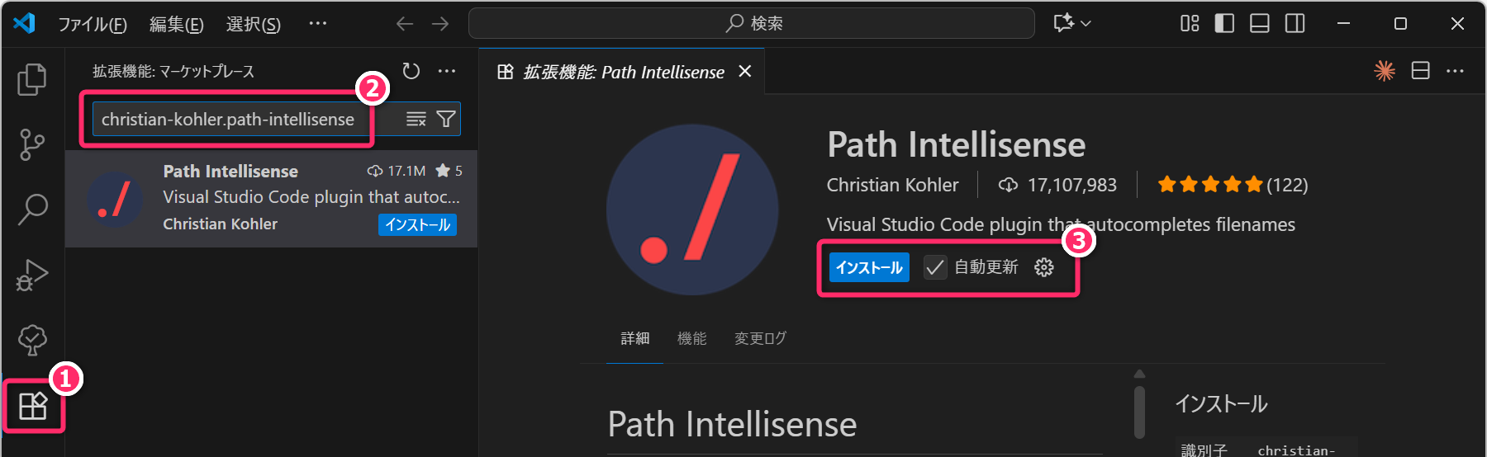Toggle the primary side bar visibility
Viewport: 1487px width, 457px height.
1224,24
